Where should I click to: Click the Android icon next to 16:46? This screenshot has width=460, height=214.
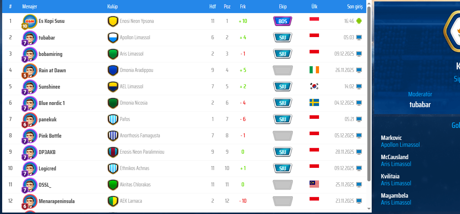(359, 21)
